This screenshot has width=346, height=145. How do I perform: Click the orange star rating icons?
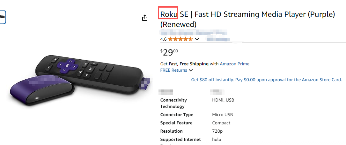pos(180,39)
